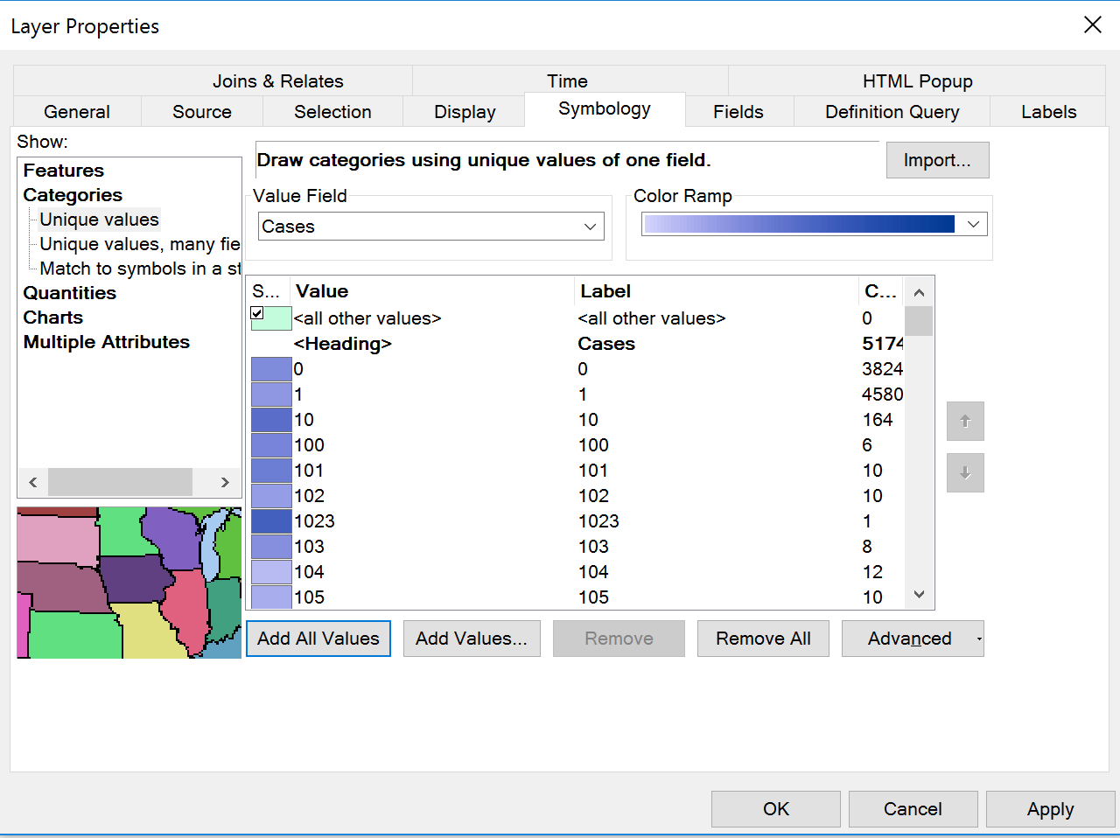The height and width of the screenshot is (838, 1120).
Task: Click the Apply button
Action: (1050, 809)
